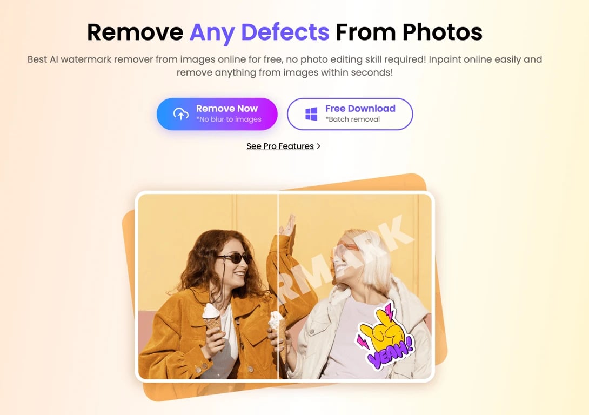This screenshot has width=589, height=415.
Task: Click the raised hand above the divider
Action: click(287, 225)
